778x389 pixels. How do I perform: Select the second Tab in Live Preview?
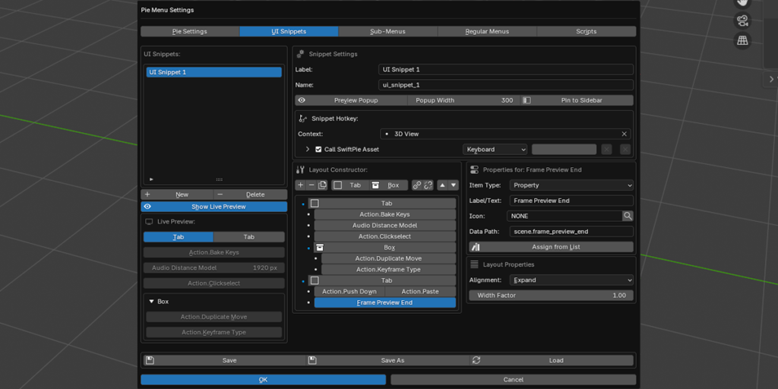click(x=249, y=237)
